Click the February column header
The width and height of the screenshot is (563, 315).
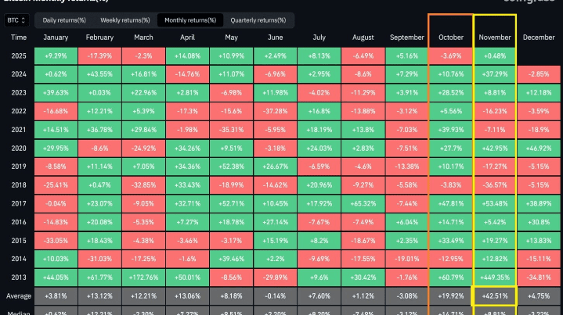click(x=99, y=38)
